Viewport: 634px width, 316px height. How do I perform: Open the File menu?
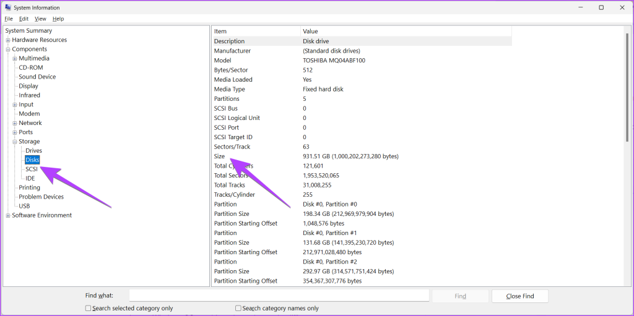(9, 19)
